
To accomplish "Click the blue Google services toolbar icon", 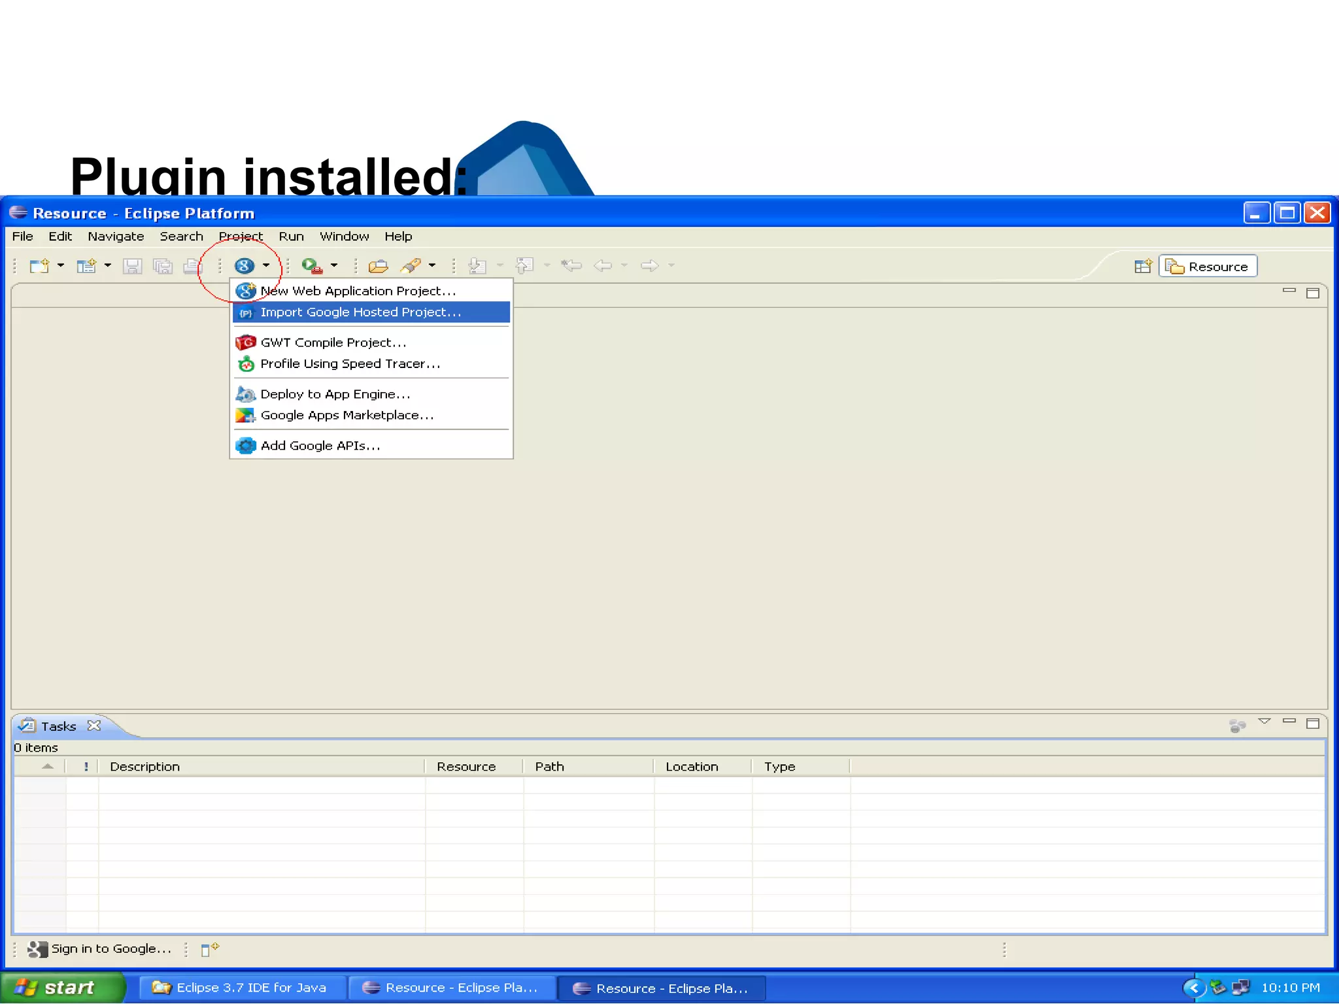I will 245,265.
